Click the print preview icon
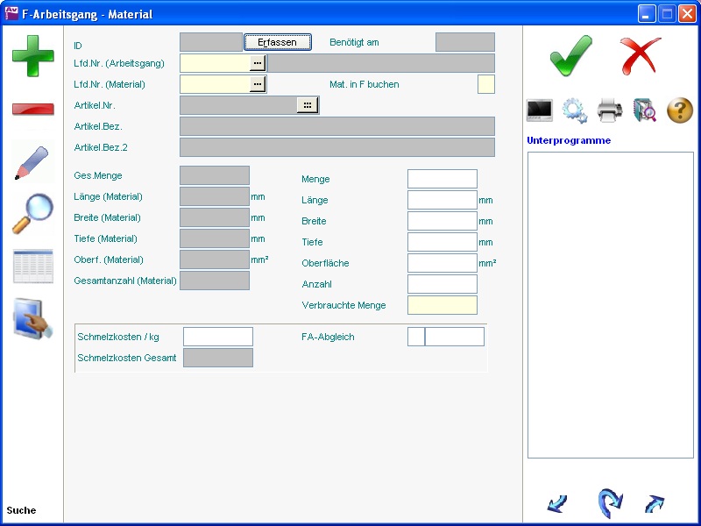The height and width of the screenshot is (526, 701). click(x=645, y=110)
